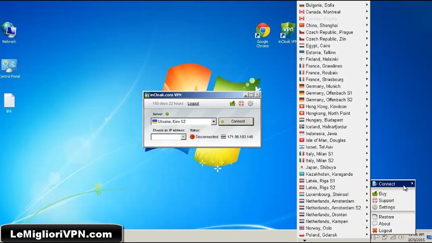Choose Settings from the tray context menu
The image size is (432, 243).
393,207
